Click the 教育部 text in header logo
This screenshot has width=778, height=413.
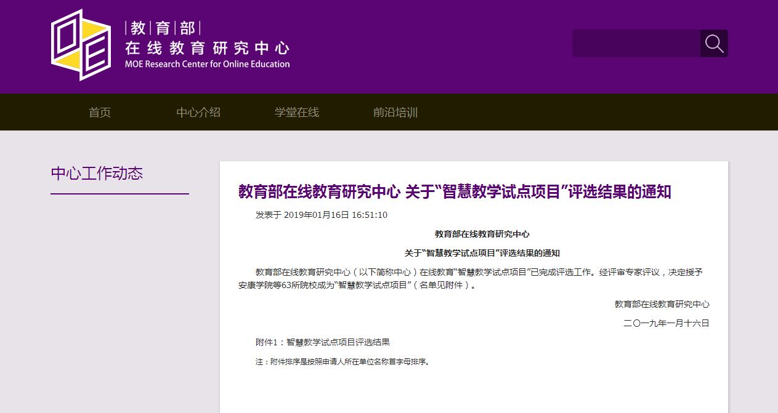pos(163,28)
